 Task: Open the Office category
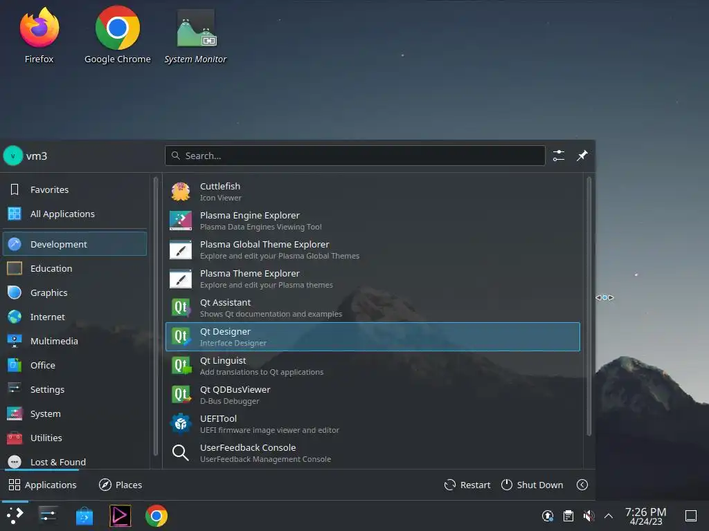tap(75, 365)
